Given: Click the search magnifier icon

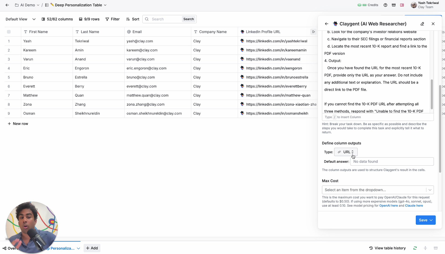Looking at the screenshot, I should click(147, 19).
